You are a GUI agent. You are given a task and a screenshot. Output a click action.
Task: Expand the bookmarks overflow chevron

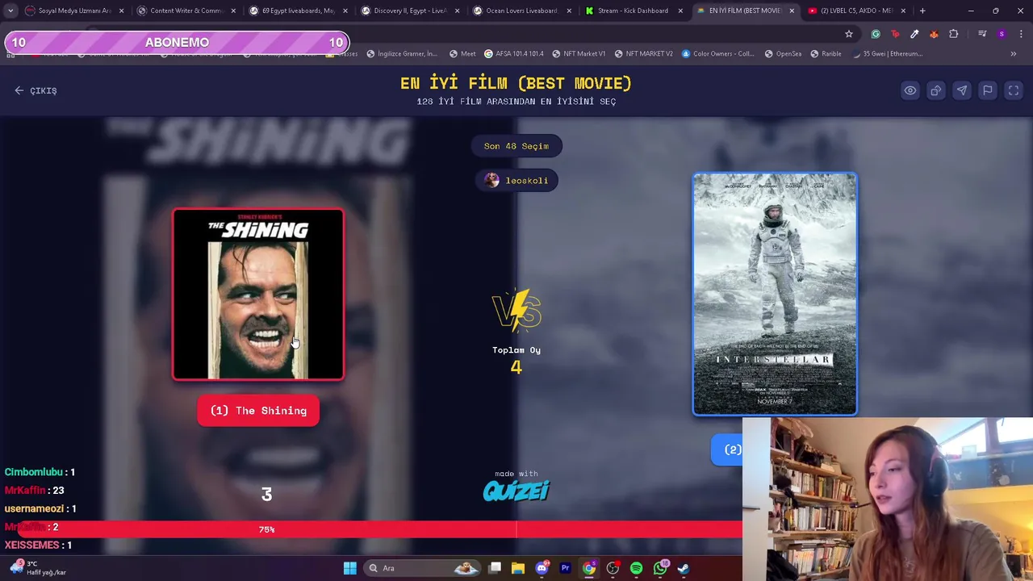coord(1013,54)
